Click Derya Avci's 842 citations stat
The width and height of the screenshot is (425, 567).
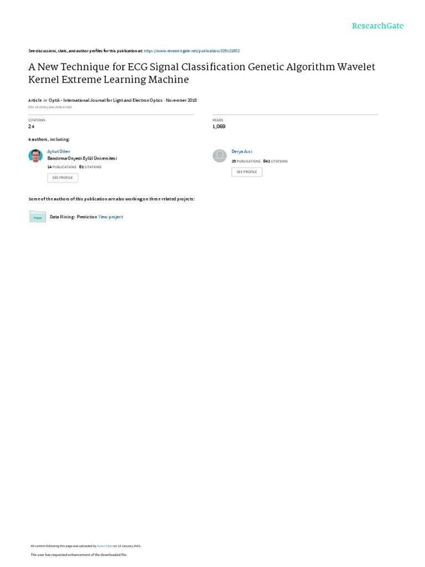click(x=275, y=161)
